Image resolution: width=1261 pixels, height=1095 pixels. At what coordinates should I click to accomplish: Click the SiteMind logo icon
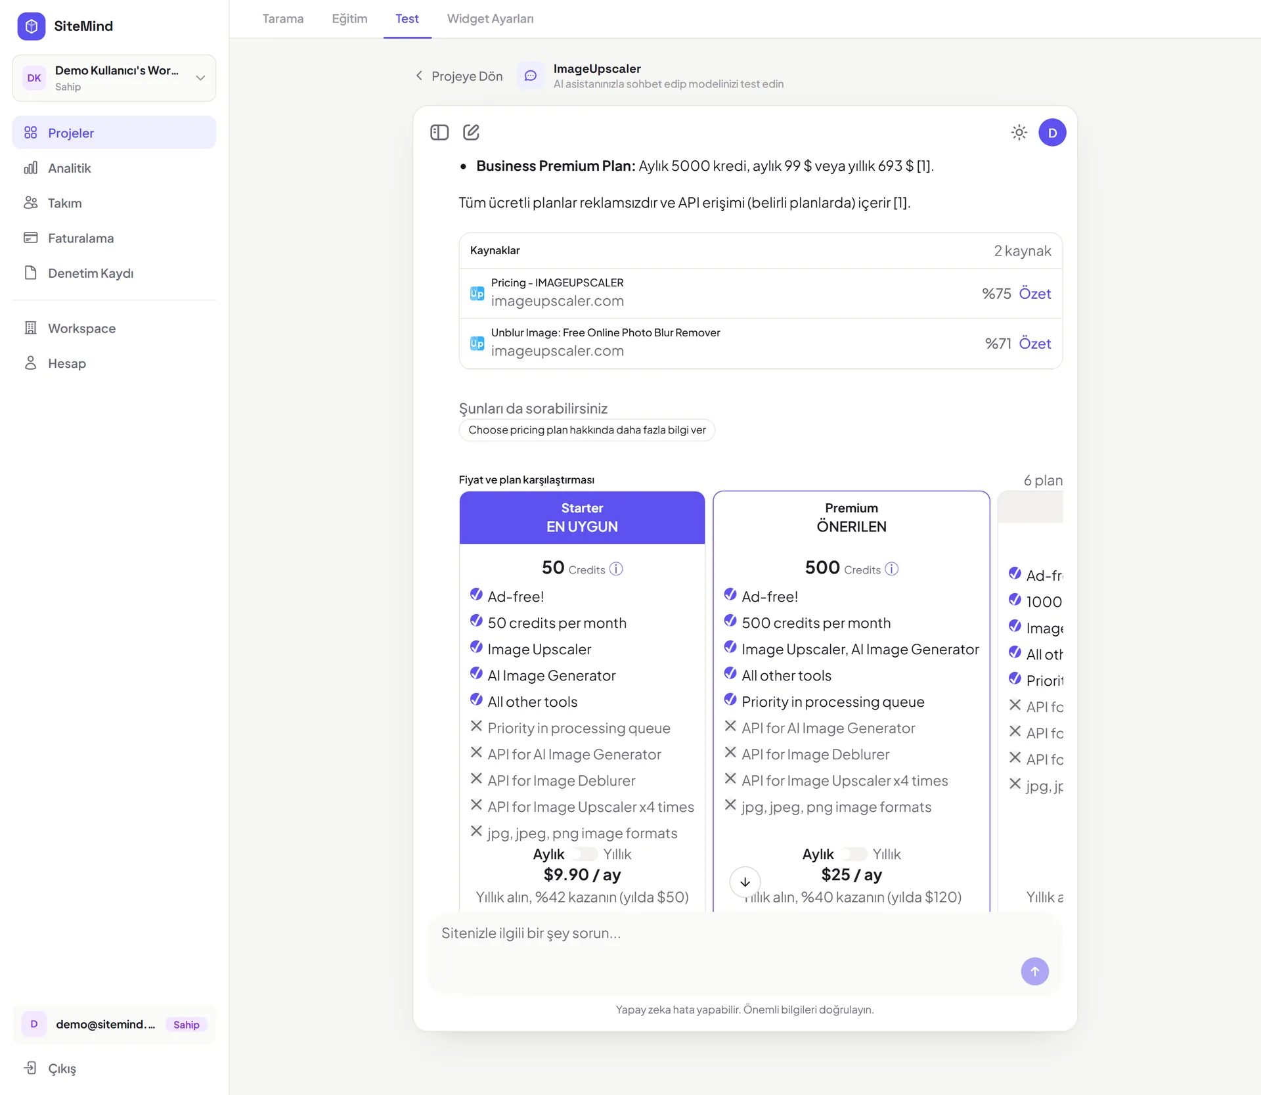(32, 26)
